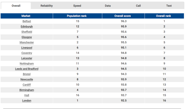The width and height of the screenshot is (186, 109).
Task: Select Edinburgh's overall score 95.9
Action: [124, 26]
